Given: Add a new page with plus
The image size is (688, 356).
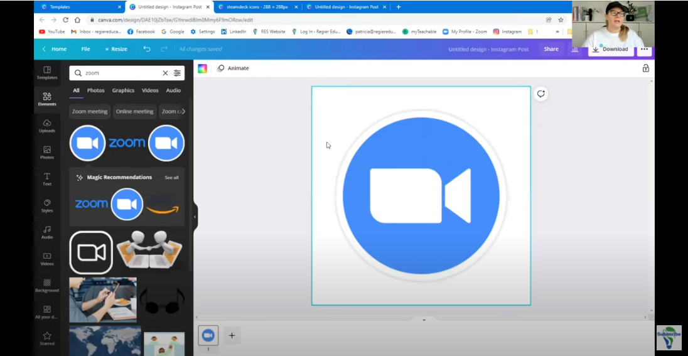Looking at the screenshot, I should (x=232, y=336).
